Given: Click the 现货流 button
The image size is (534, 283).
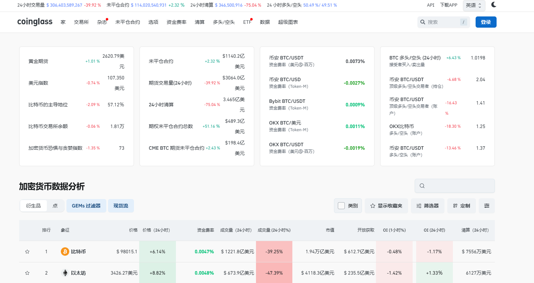Looking at the screenshot, I should click(121, 206).
